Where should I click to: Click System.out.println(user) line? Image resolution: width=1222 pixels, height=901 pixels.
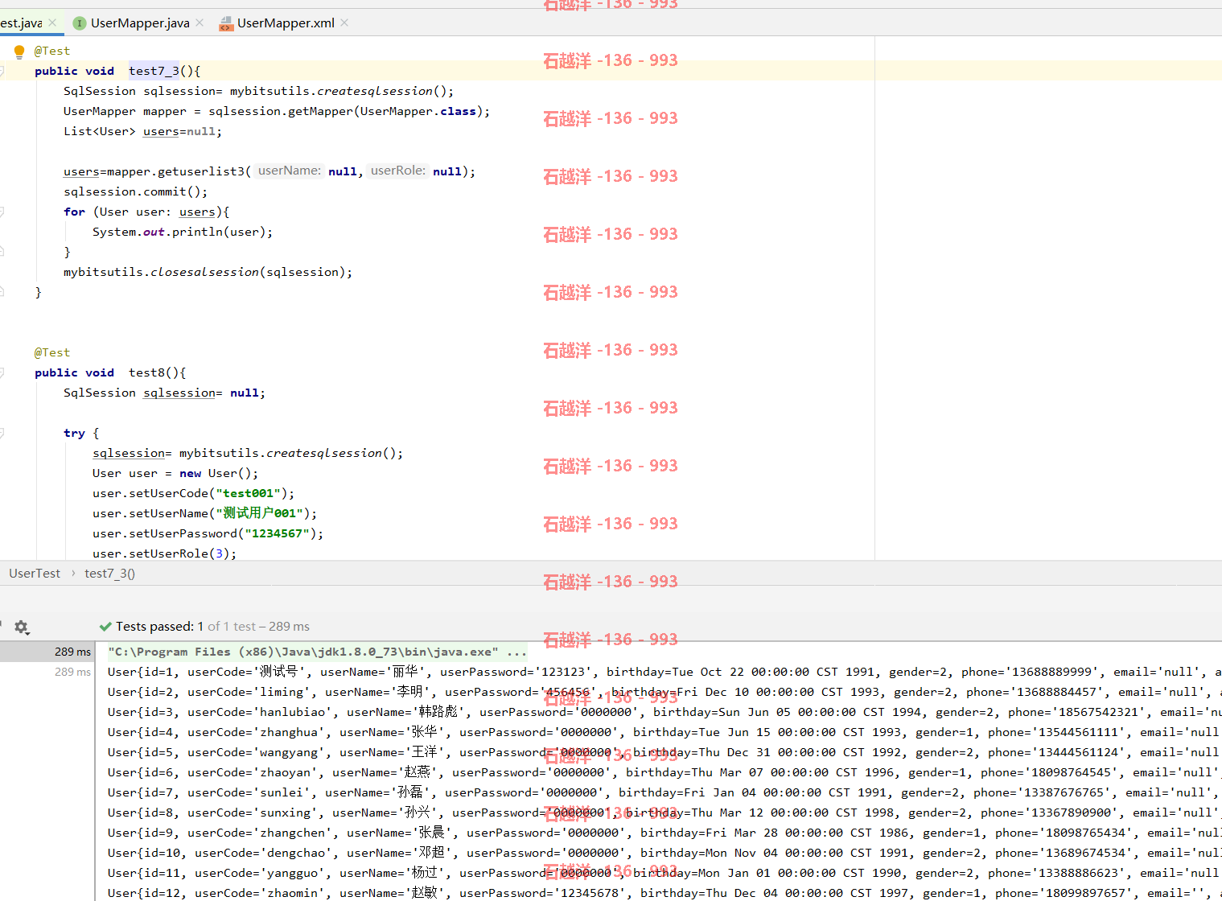click(183, 232)
